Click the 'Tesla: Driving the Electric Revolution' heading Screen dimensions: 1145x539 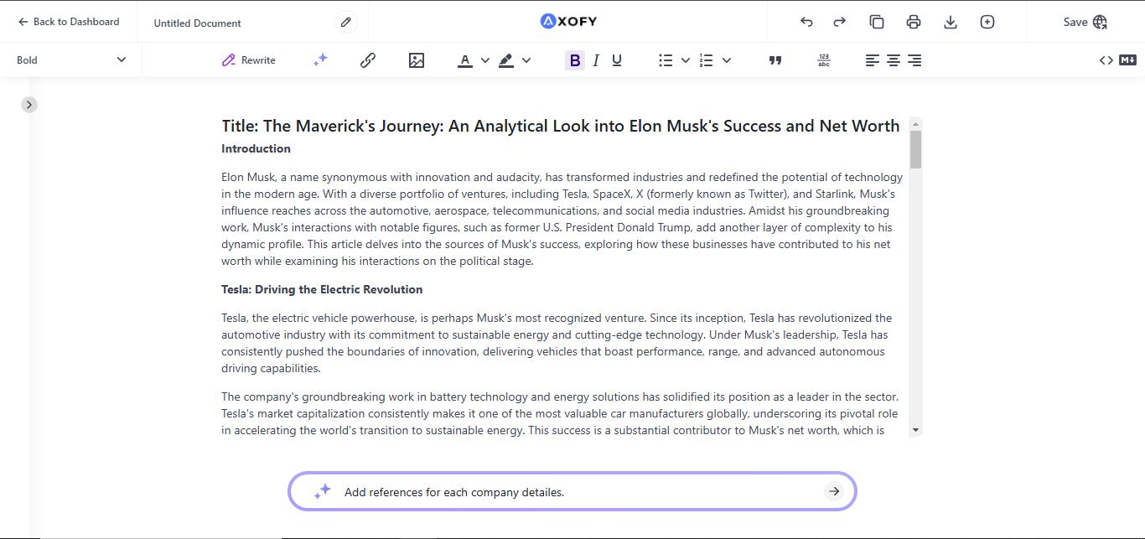(322, 289)
